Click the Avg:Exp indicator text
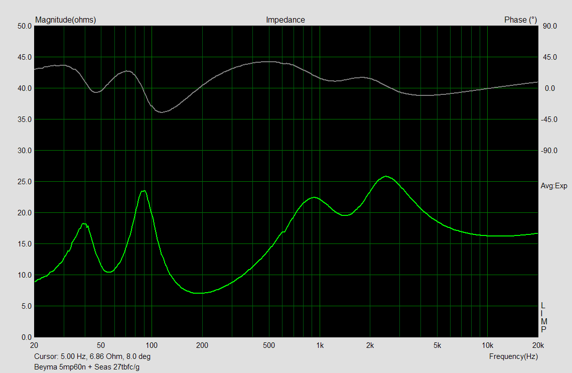The height and width of the screenshot is (373, 572). tap(554, 186)
